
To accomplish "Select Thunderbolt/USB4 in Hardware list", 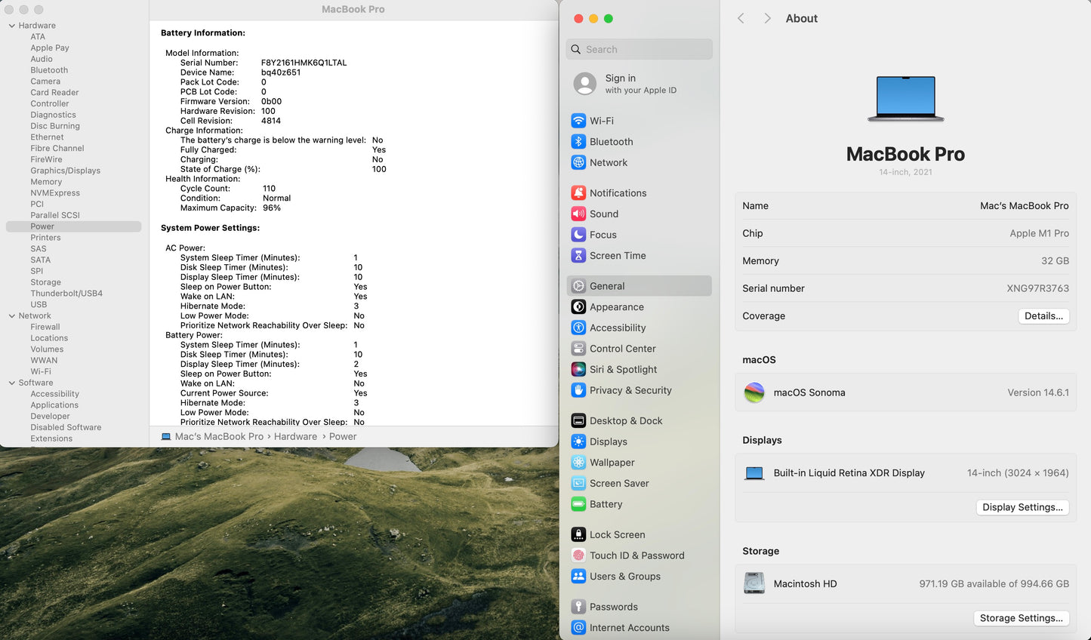I will click(66, 294).
